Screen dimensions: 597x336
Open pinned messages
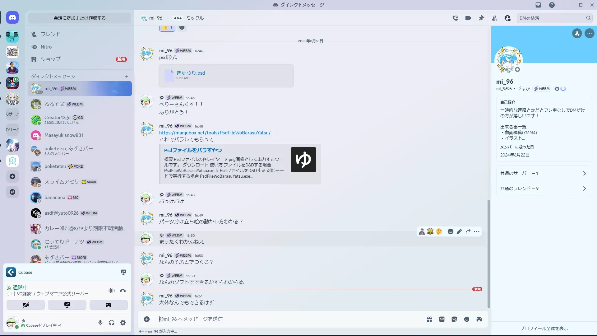tap(481, 18)
